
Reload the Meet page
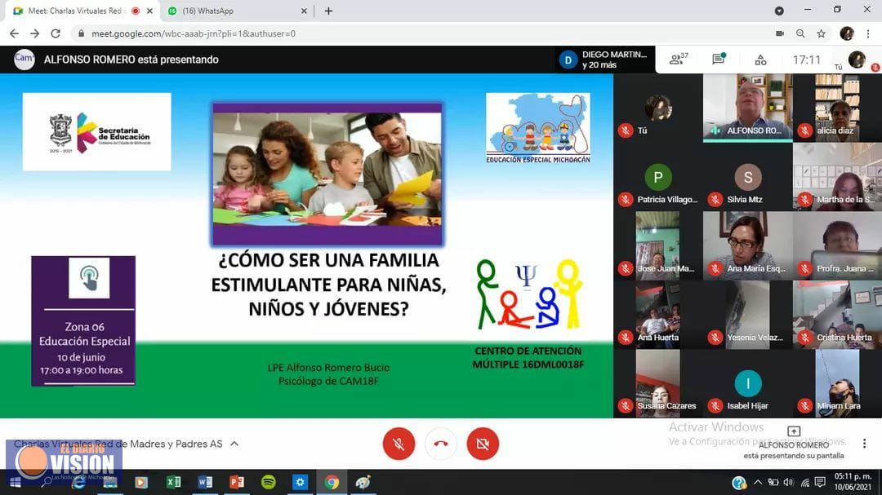(56, 33)
